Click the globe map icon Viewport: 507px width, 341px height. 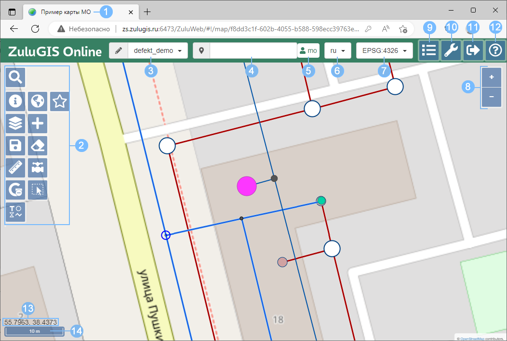coord(38,101)
